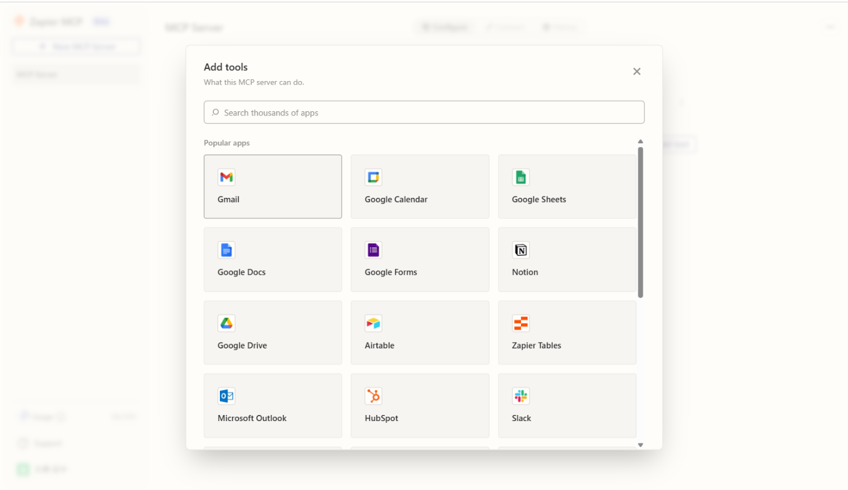Click the Popular apps section label
This screenshot has width=848, height=490.
click(x=227, y=143)
